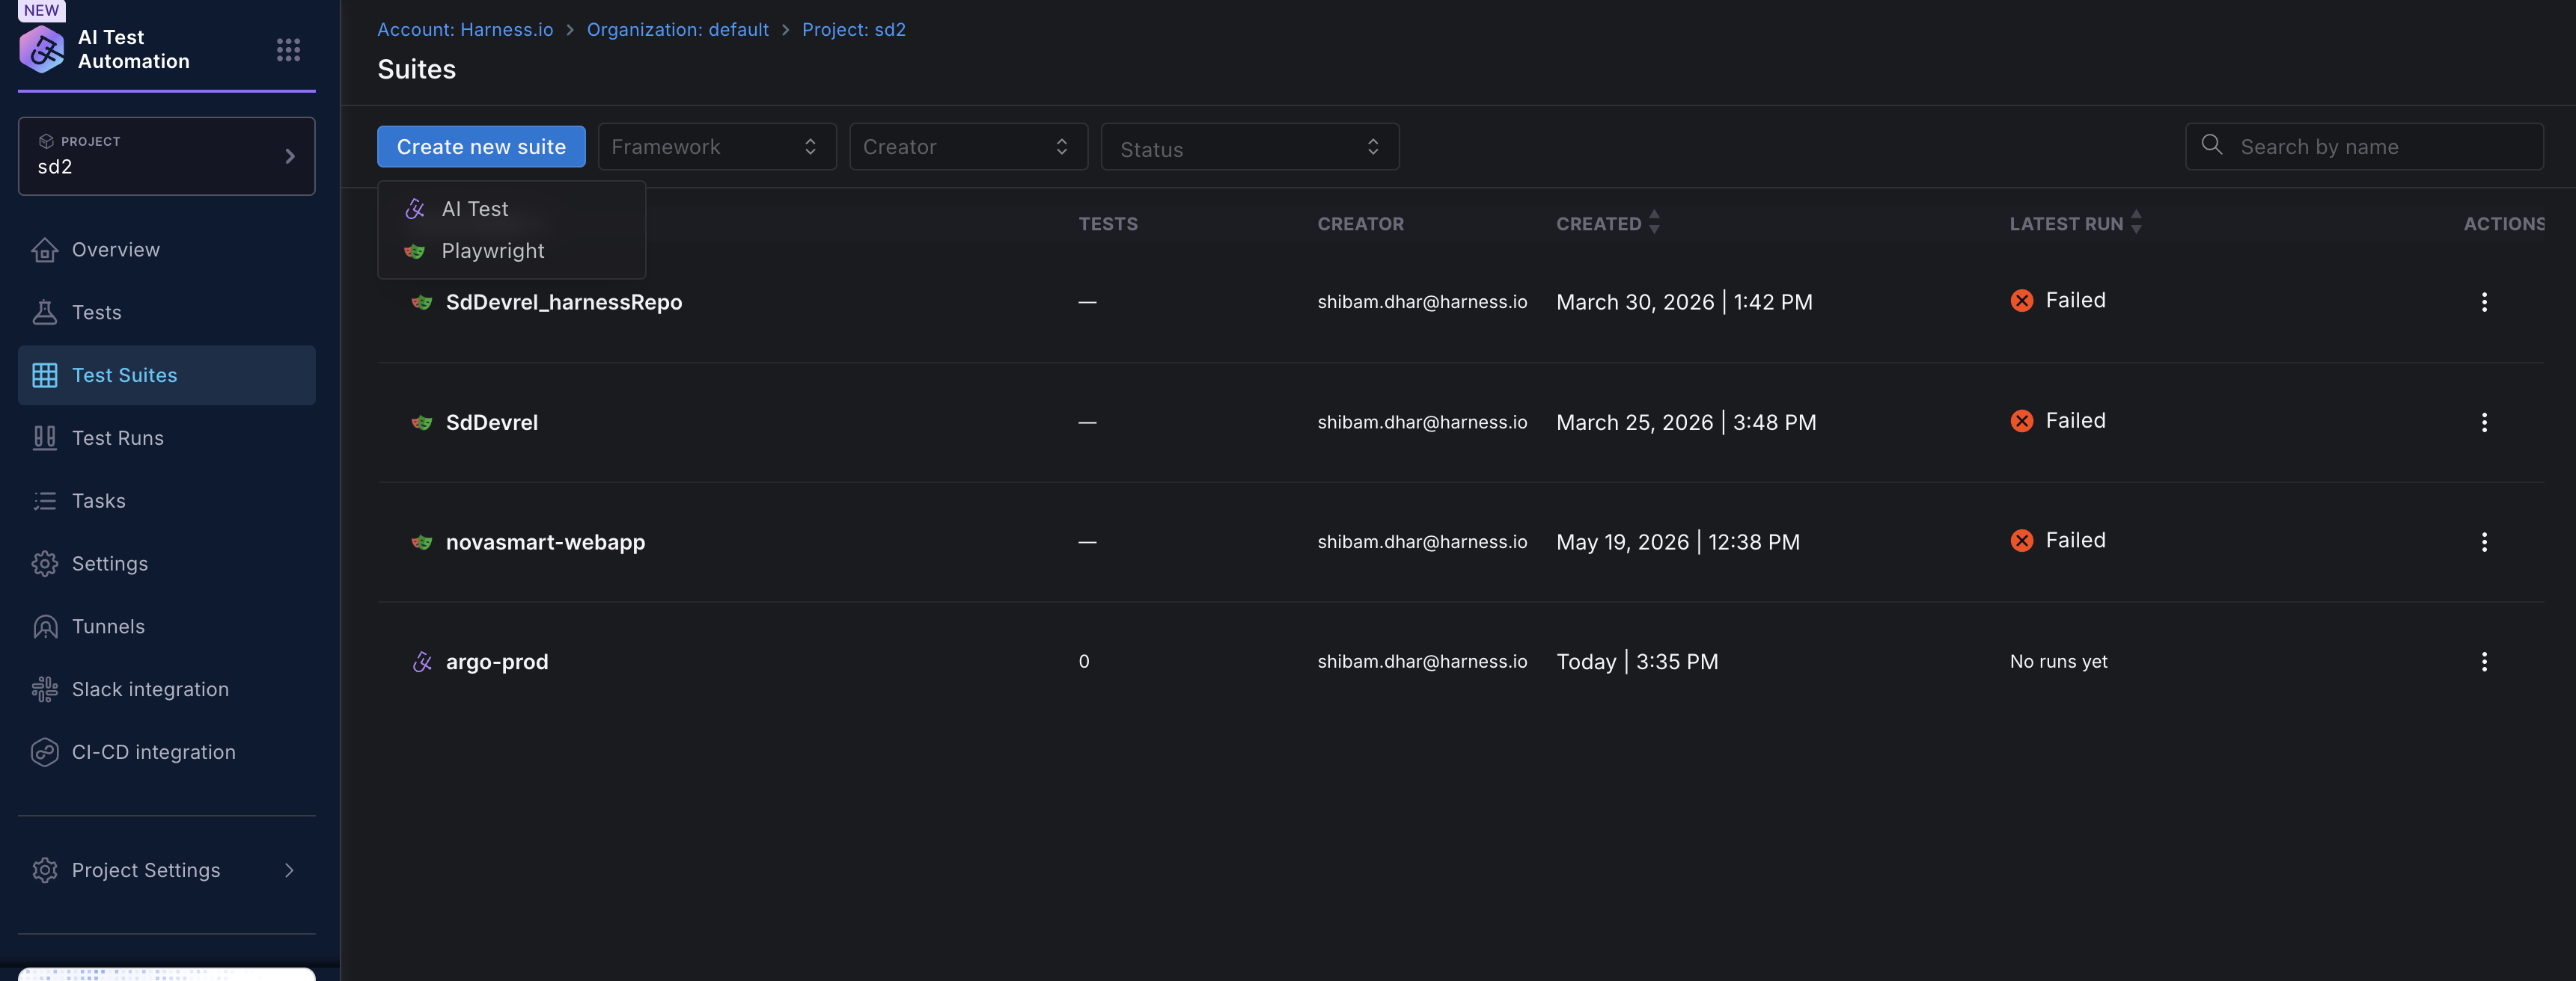This screenshot has height=981, width=2576.
Task: Go to Tests in sidebar
Action: click(x=167, y=313)
